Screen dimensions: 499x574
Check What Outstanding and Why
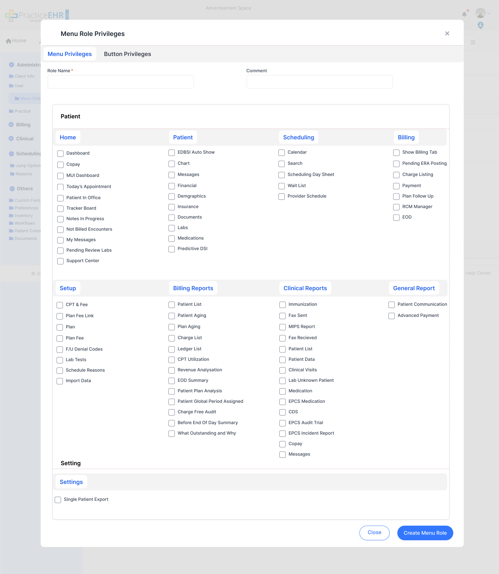pos(172,434)
